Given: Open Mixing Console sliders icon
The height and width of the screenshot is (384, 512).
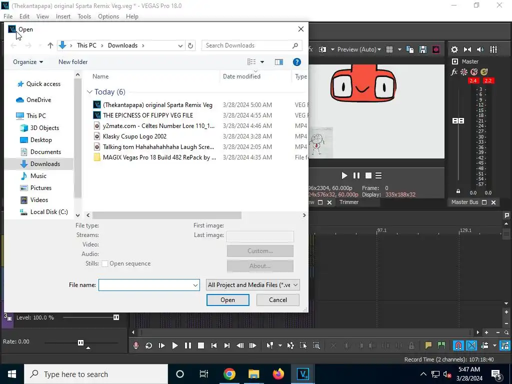Looking at the screenshot, I should pos(493,49).
